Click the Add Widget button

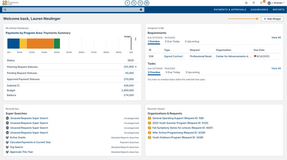click(272, 19)
